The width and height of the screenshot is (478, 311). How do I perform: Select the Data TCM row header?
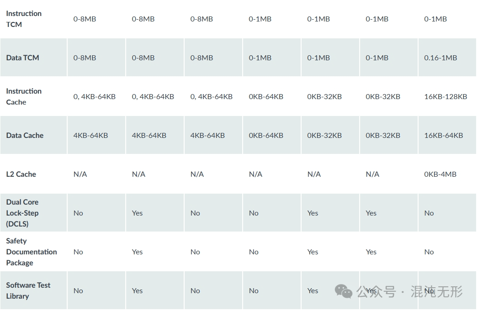(x=22, y=58)
